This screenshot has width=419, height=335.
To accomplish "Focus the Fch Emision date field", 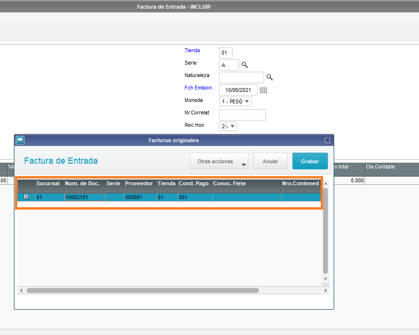I will click(238, 90).
